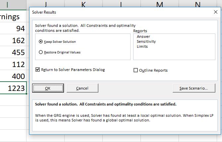The height and width of the screenshot is (142, 222).
Task: Click the cell showing 400
Action: pyautogui.click(x=13, y=76)
